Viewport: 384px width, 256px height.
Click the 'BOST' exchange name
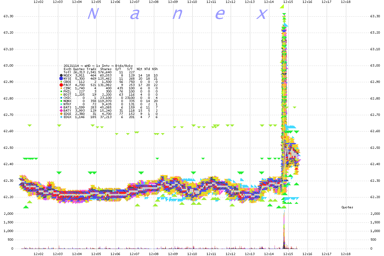68,94
